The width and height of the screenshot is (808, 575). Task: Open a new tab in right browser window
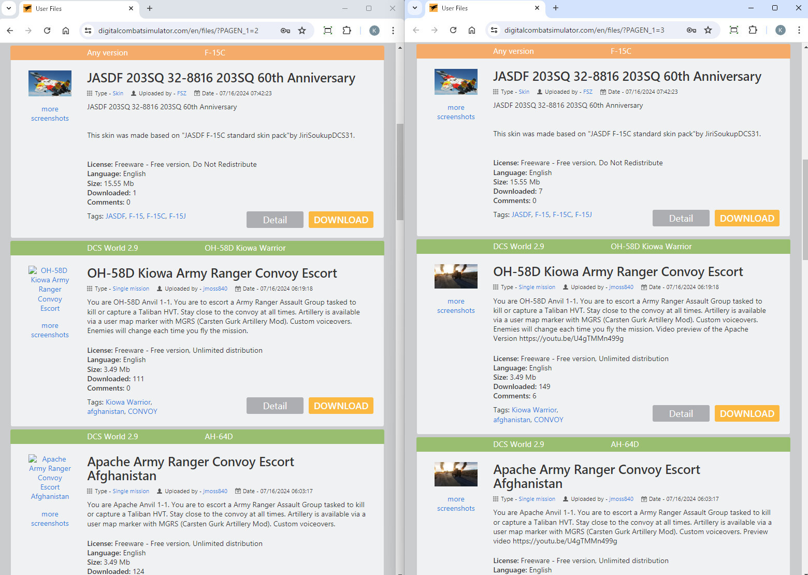pyautogui.click(x=556, y=8)
